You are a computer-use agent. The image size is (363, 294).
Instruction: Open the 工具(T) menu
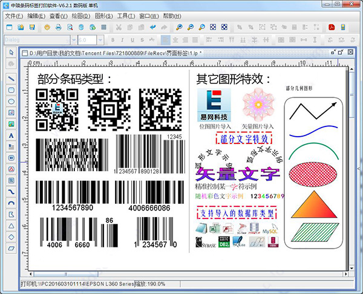(x=126, y=15)
